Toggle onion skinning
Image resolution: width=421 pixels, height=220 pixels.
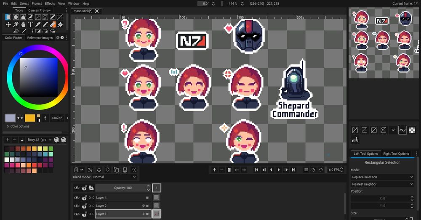coord(313,170)
